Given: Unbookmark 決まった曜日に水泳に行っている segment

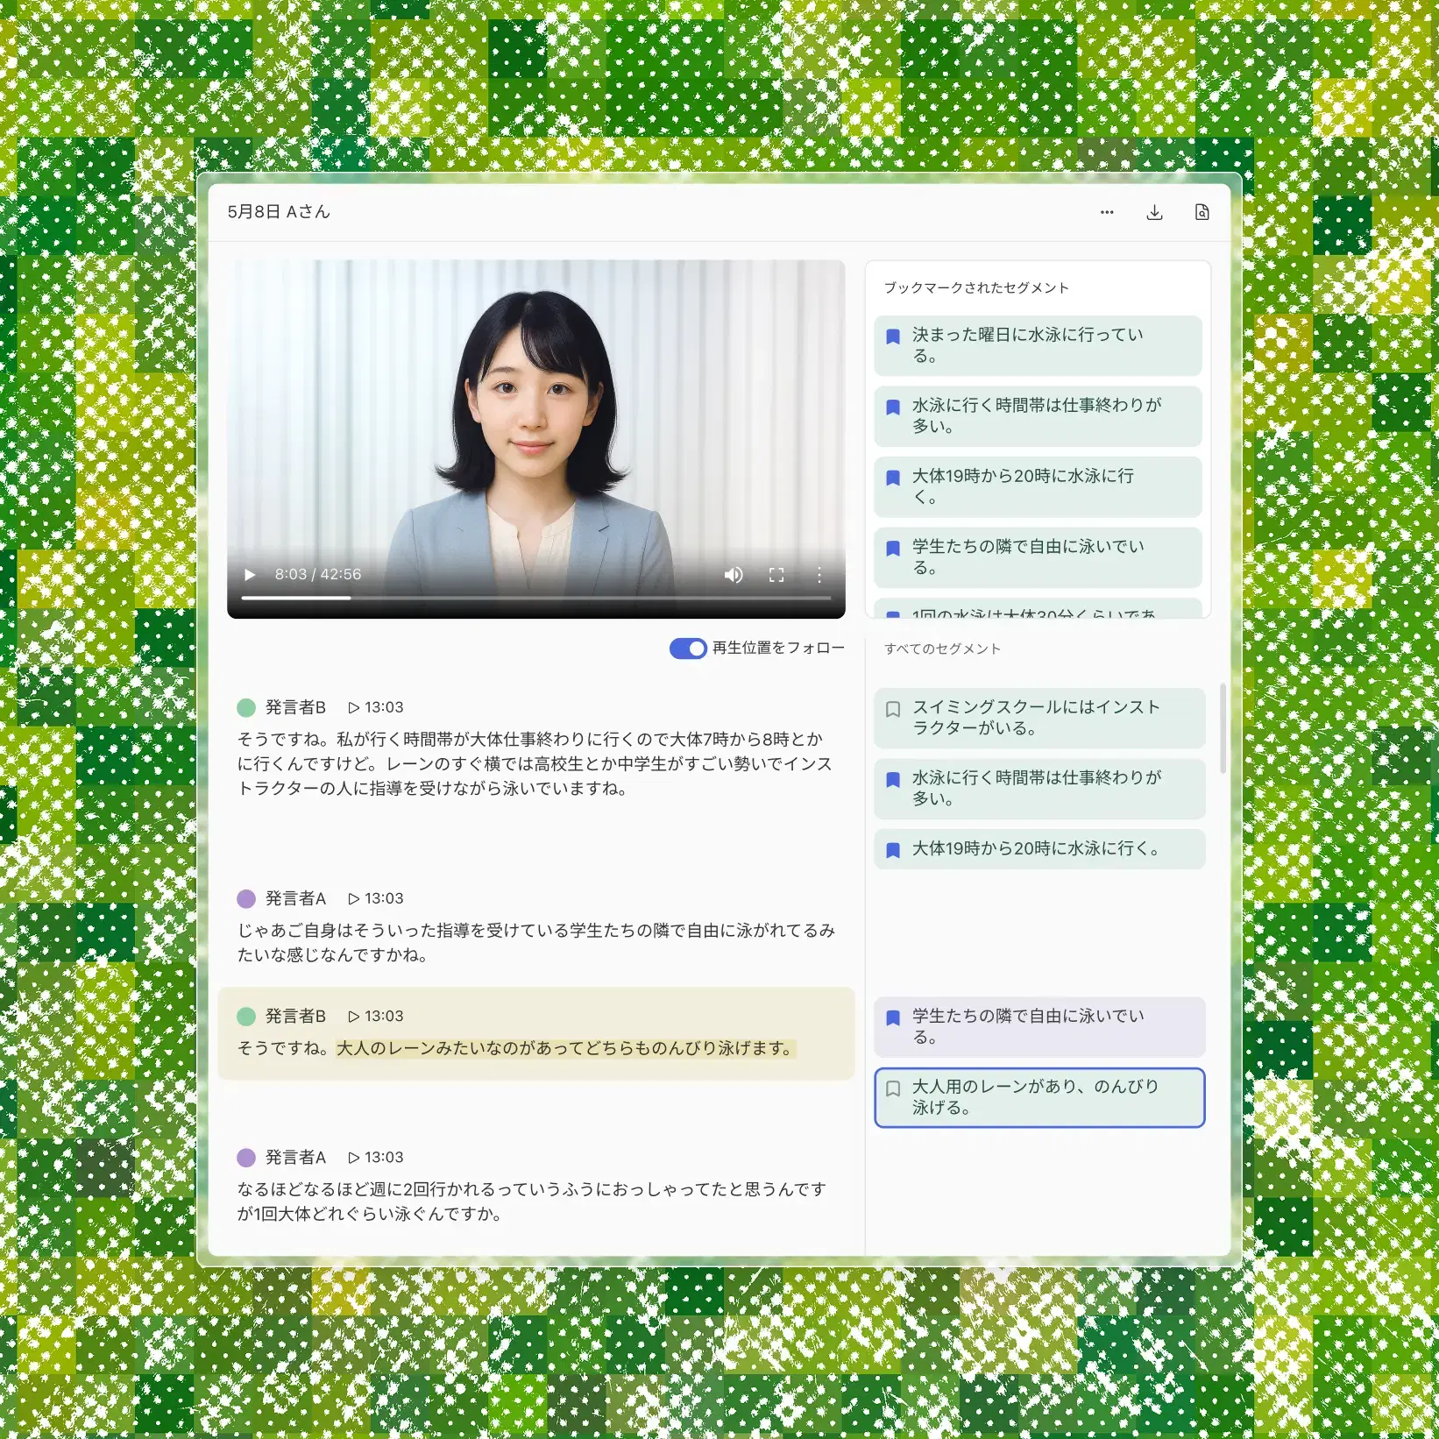Looking at the screenshot, I should click(x=893, y=337).
